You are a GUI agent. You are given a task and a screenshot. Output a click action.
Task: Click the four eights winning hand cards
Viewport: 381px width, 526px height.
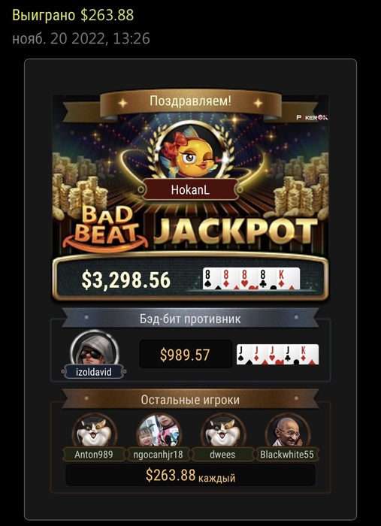tap(251, 279)
